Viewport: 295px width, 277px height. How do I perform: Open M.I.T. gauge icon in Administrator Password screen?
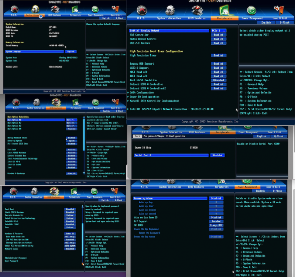tap(14, 191)
